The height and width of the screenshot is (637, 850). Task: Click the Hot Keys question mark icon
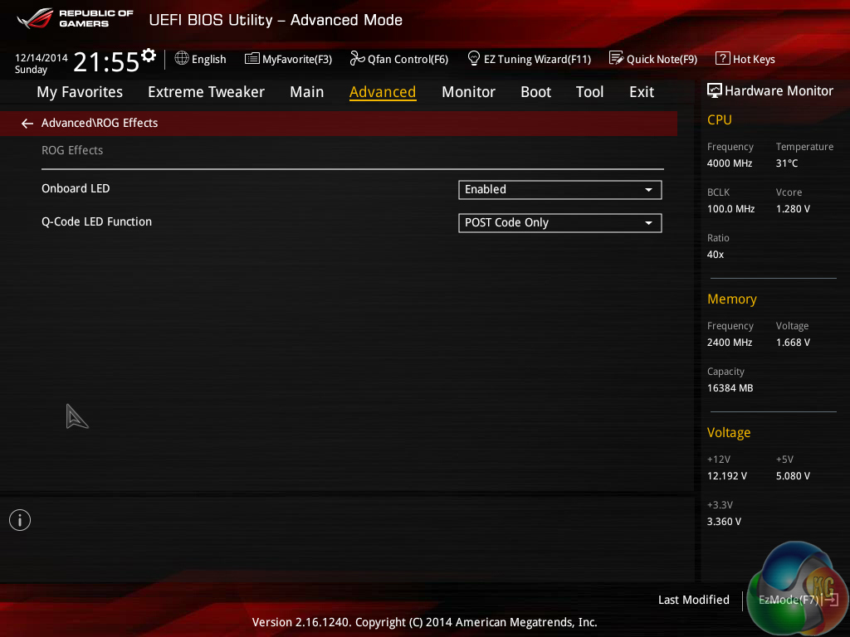(x=723, y=58)
